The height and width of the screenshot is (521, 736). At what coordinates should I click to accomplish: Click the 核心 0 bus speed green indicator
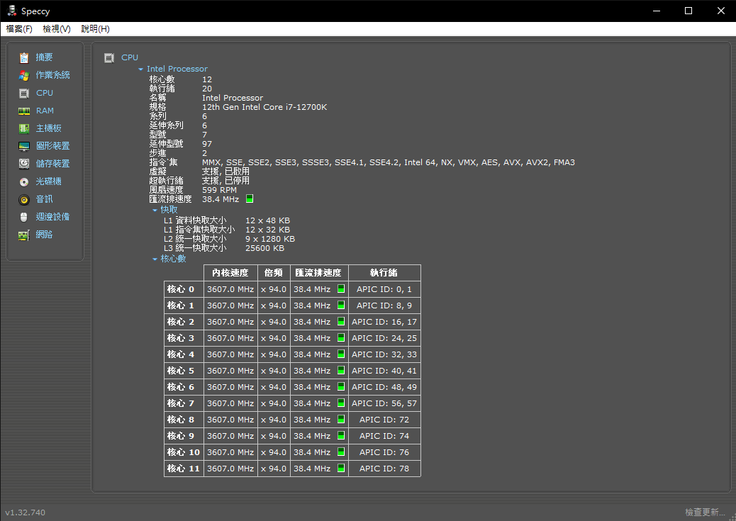[x=341, y=289]
